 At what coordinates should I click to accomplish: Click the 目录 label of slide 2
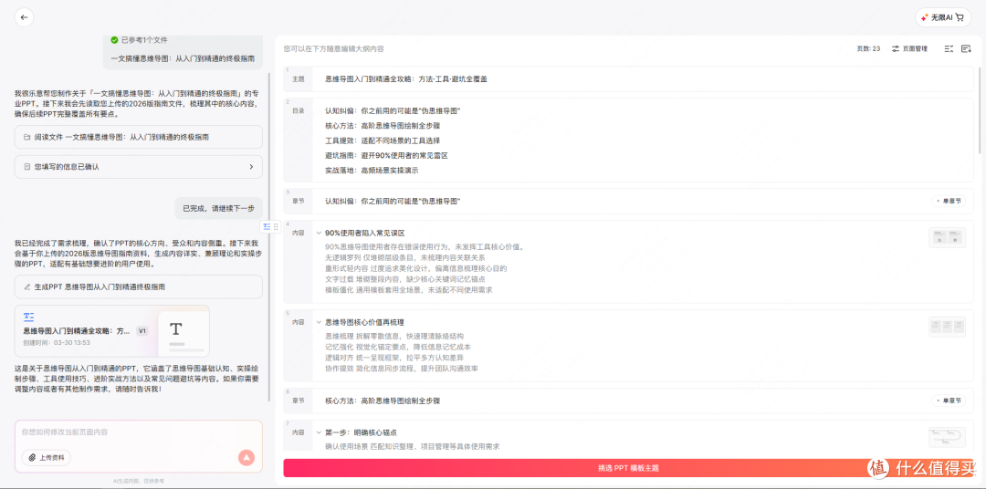click(298, 110)
